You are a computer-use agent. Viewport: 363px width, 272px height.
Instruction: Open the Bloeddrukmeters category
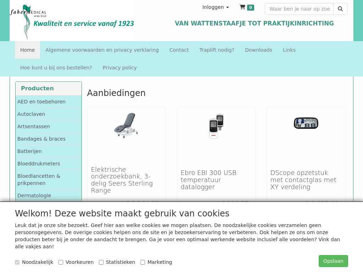49,164
